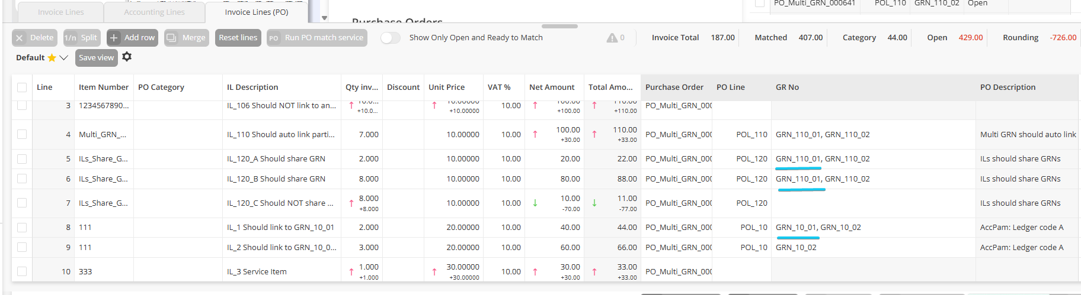
Task: Click red up arrow in line 10 Net Amount
Action: (535, 272)
